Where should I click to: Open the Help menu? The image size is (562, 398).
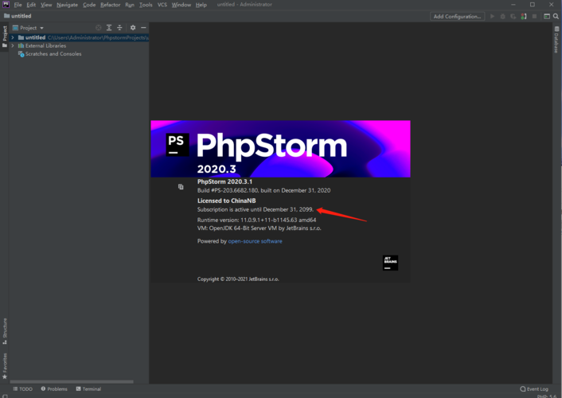point(201,5)
